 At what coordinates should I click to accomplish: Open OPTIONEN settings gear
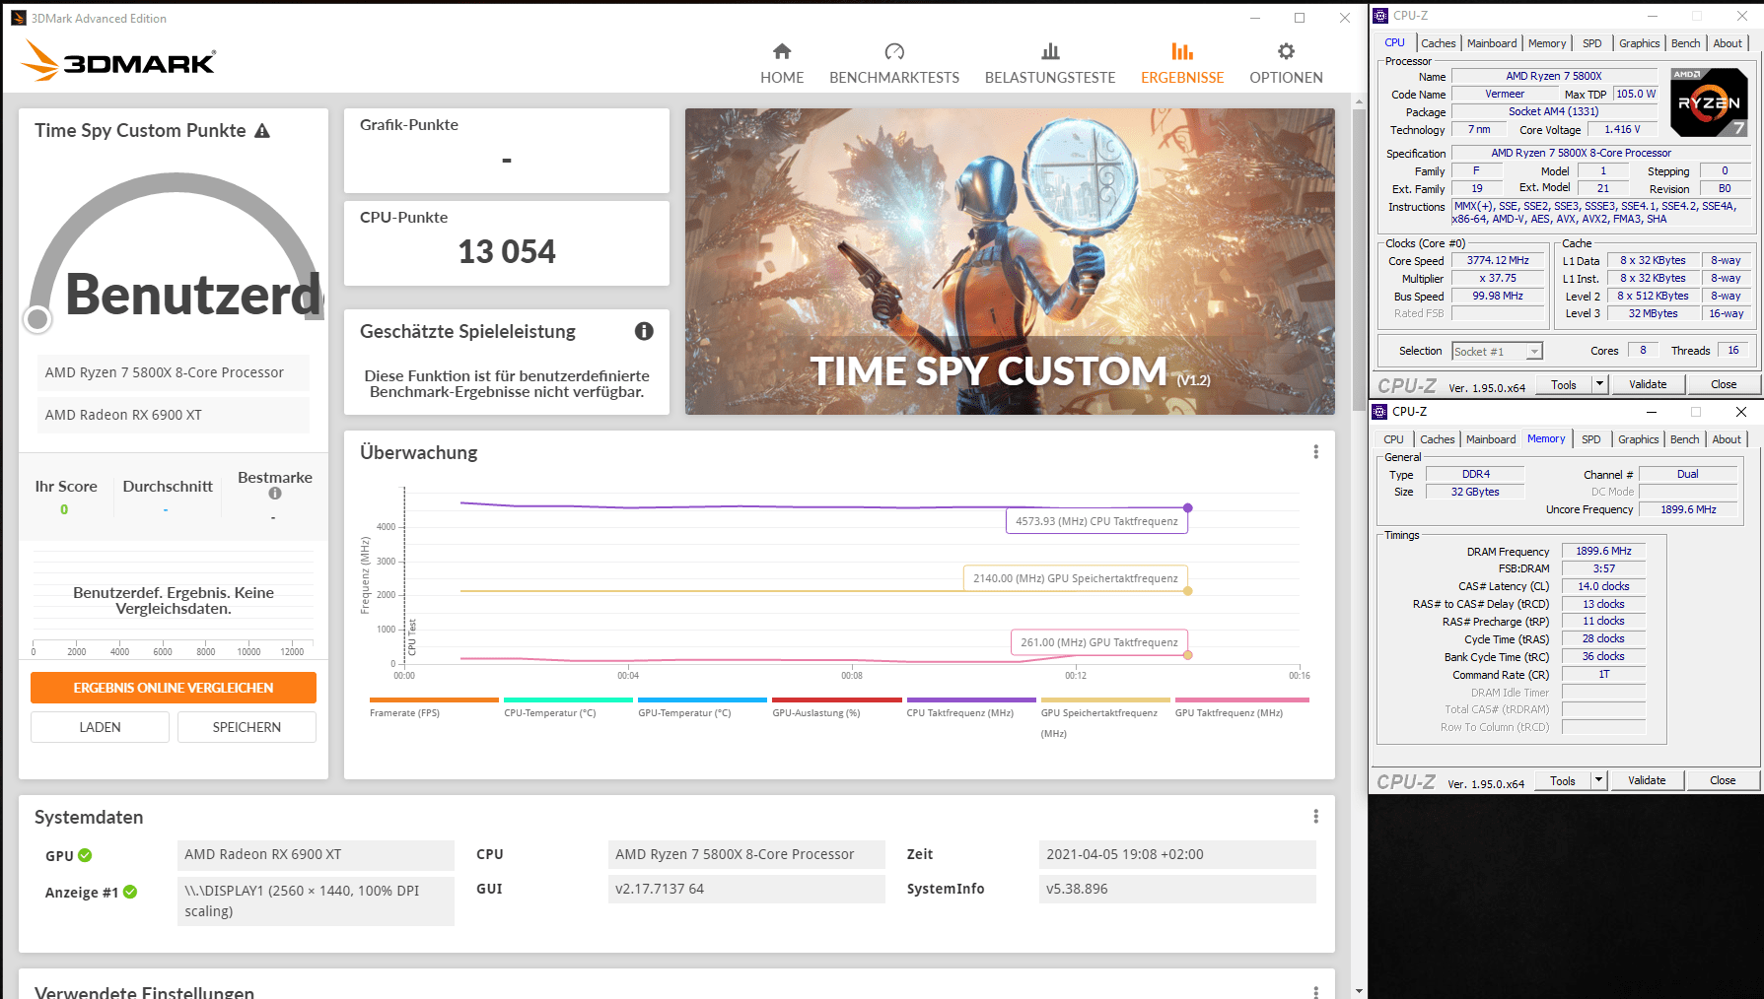(1286, 63)
